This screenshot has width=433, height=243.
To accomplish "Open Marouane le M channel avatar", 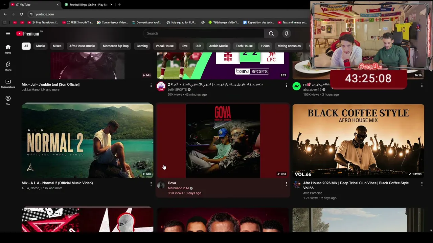I will (x=161, y=185).
